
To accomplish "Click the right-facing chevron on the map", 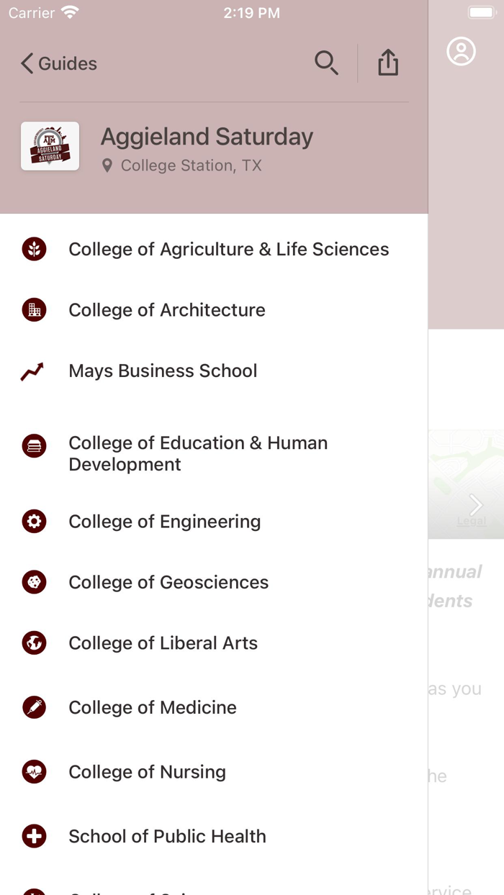I will click(x=475, y=504).
